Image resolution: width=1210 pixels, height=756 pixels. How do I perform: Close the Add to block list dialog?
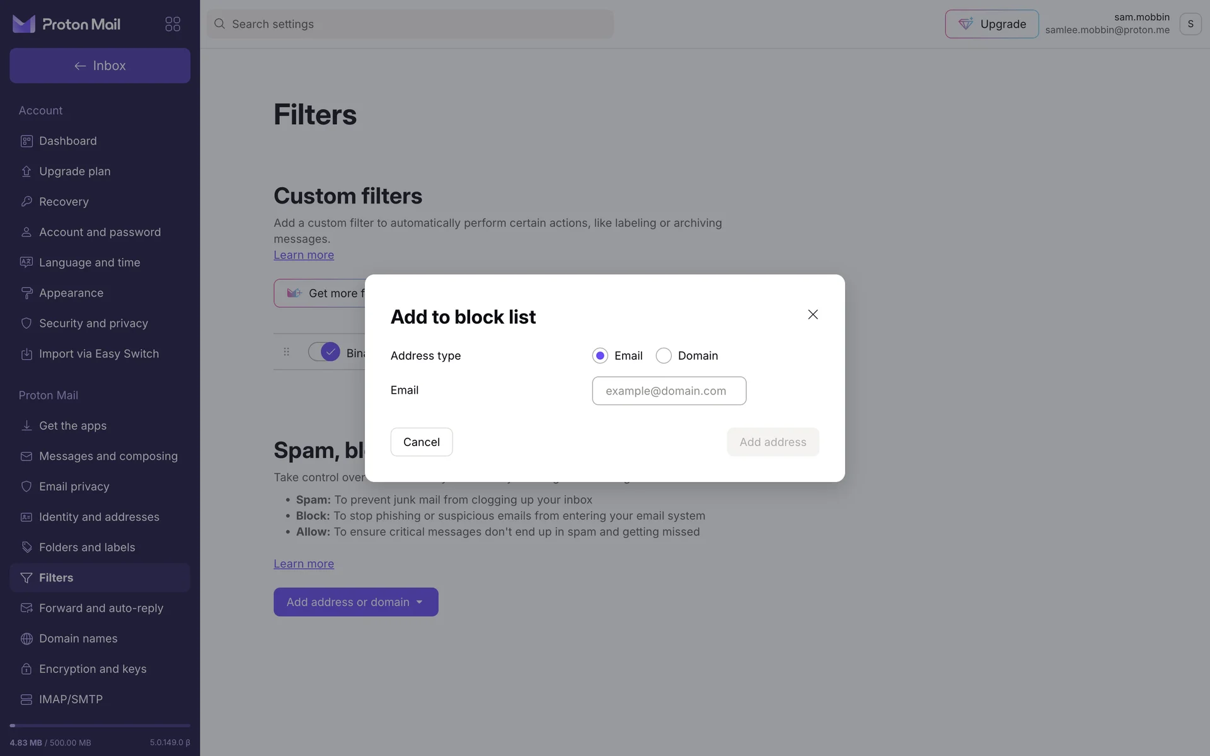(813, 314)
